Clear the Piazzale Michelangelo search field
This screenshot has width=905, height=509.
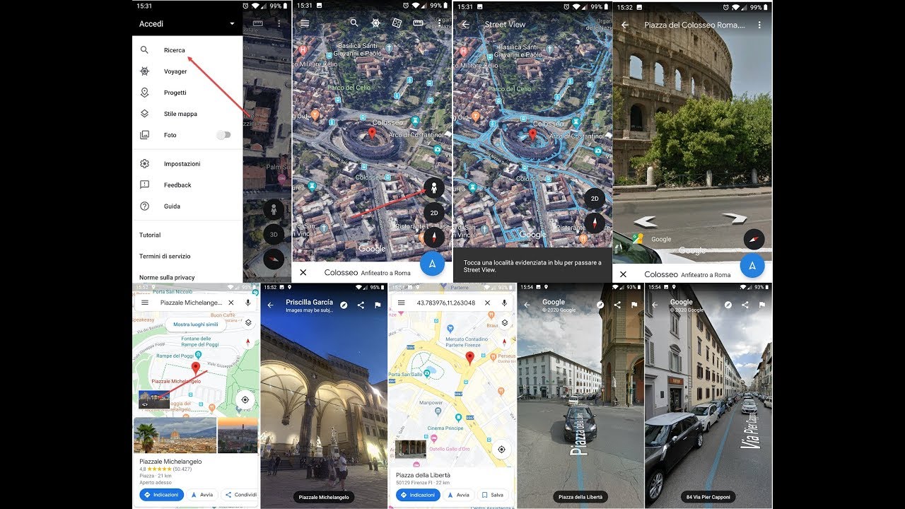pos(231,303)
